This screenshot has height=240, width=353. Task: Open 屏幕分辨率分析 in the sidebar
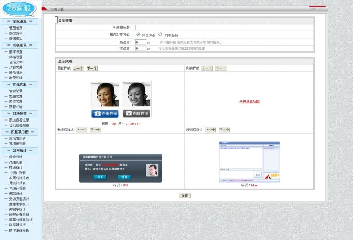(x=21, y=220)
